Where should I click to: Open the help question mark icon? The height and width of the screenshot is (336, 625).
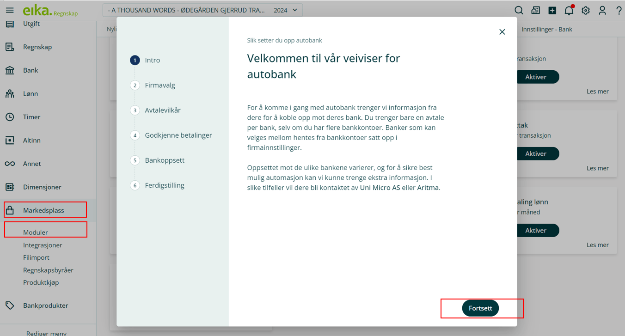(619, 10)
